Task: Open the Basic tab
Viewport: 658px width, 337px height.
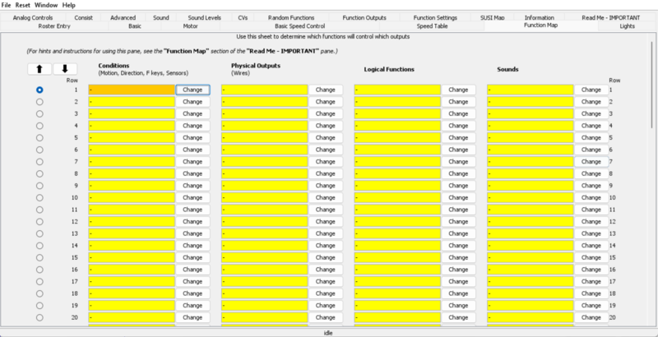Action: pyautogui.click(x=135, y=26)
